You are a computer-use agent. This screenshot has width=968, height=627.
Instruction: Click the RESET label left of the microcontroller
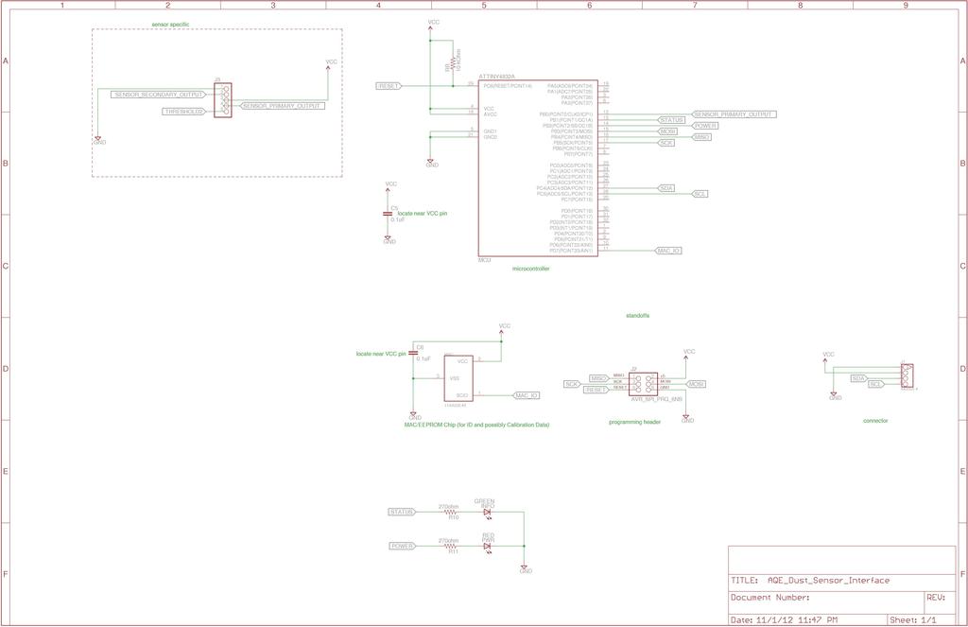(x=389, y=86)
